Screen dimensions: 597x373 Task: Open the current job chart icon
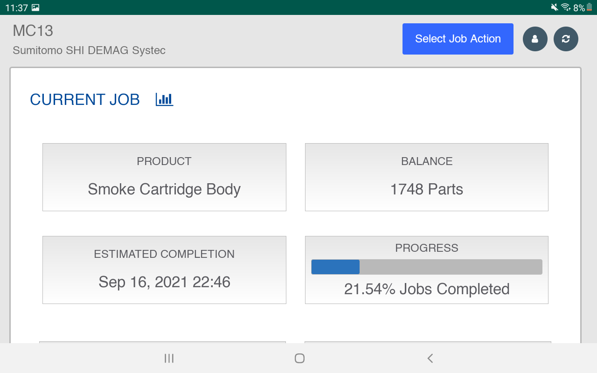point(164,99)
